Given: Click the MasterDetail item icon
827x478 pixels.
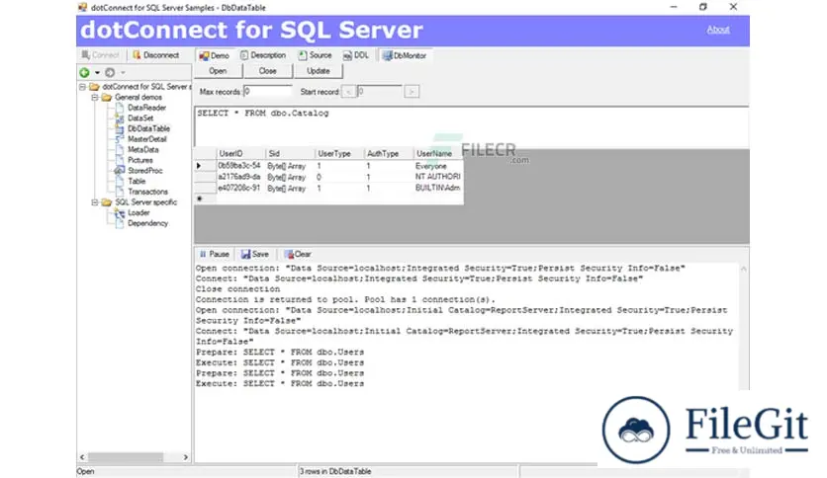Looking at the screenshot, I should [x=120, y=139].
